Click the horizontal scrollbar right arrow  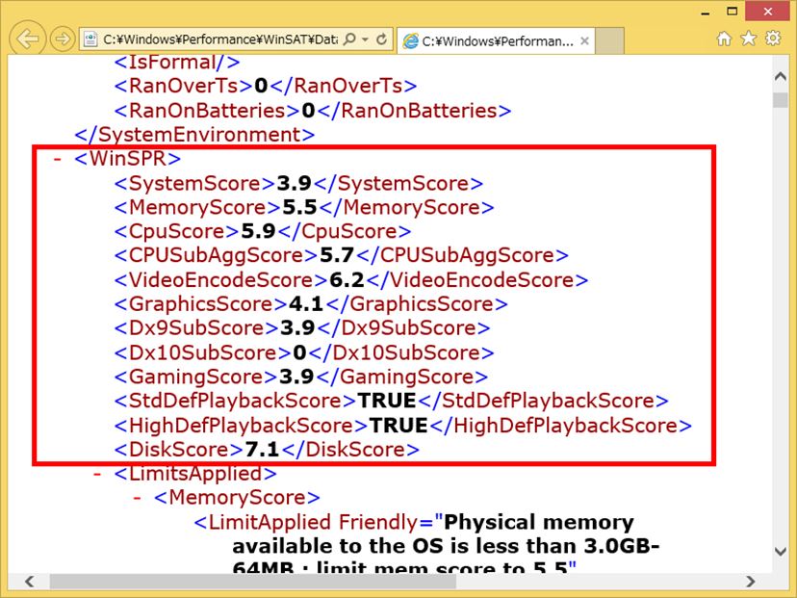750,582
